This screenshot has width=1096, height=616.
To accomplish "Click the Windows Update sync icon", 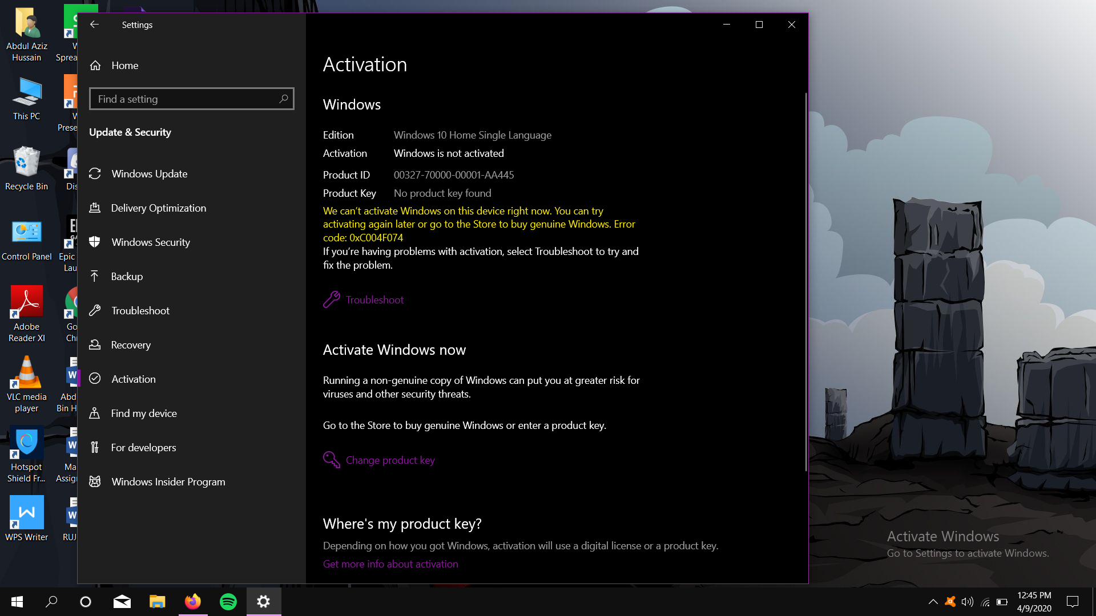I will (95, 174).
